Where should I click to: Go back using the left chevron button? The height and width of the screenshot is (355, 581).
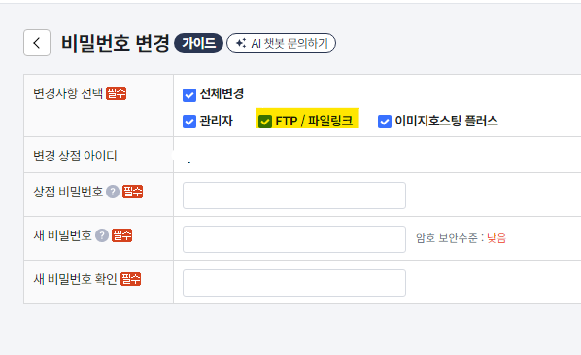37,43
